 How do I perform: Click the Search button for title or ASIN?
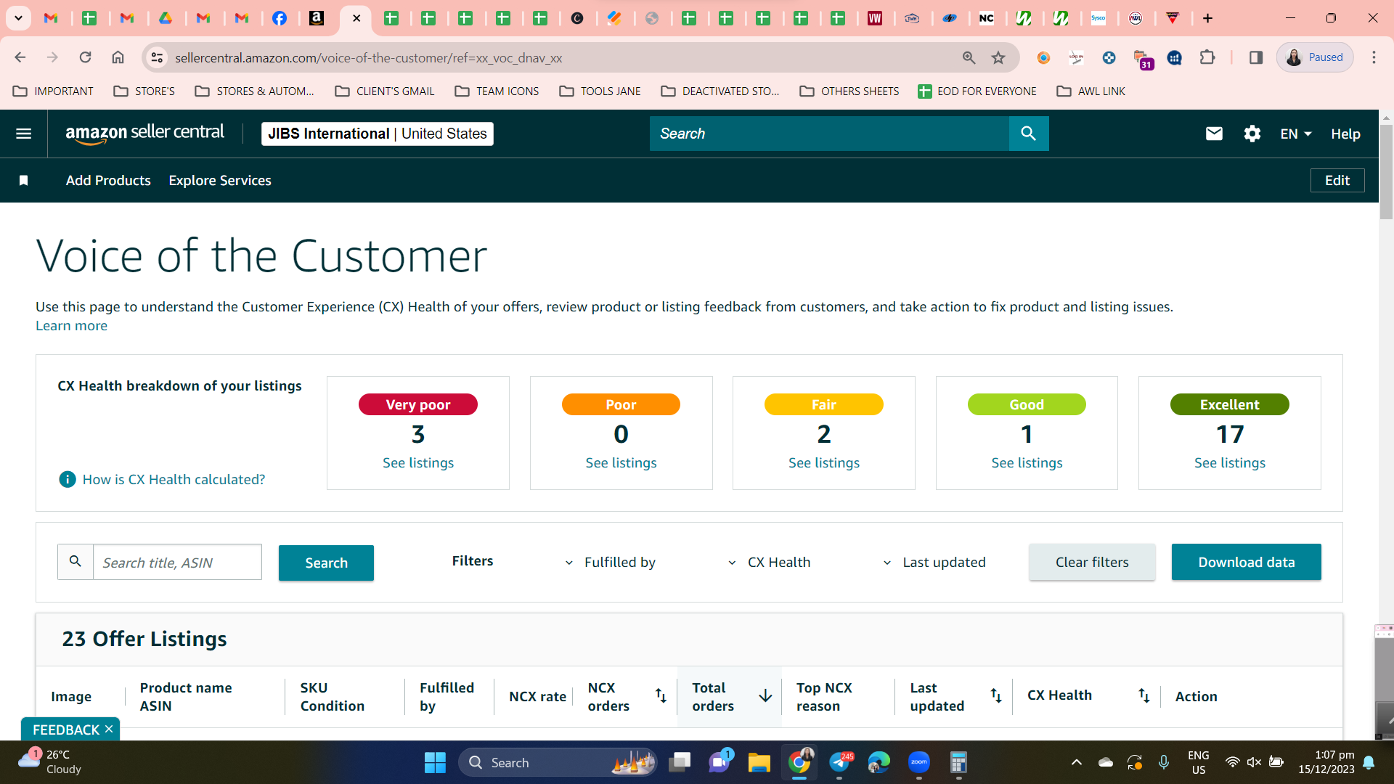click(x=326, y=563)
